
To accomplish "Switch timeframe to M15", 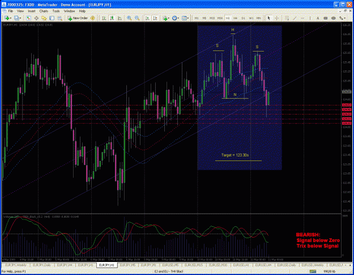I will point(212,18).
